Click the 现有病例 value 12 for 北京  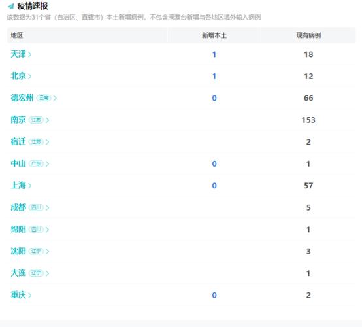click(308, 77)
